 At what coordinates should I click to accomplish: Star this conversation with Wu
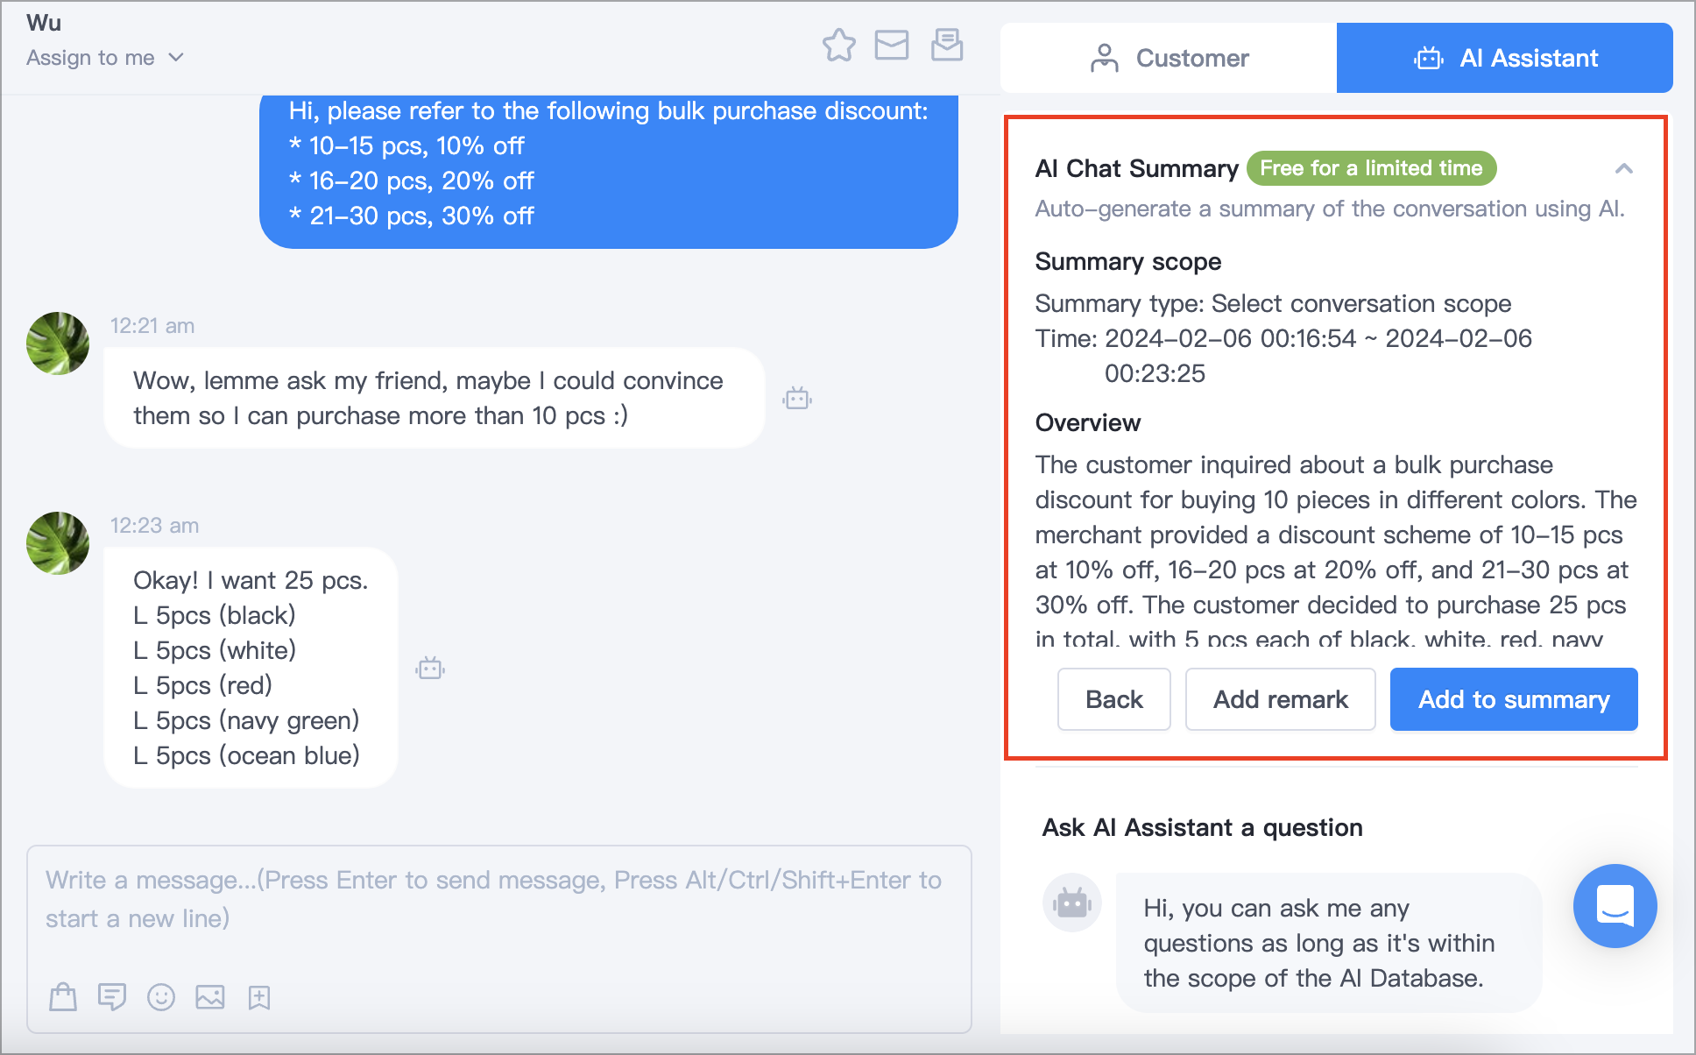coord(838,45)
